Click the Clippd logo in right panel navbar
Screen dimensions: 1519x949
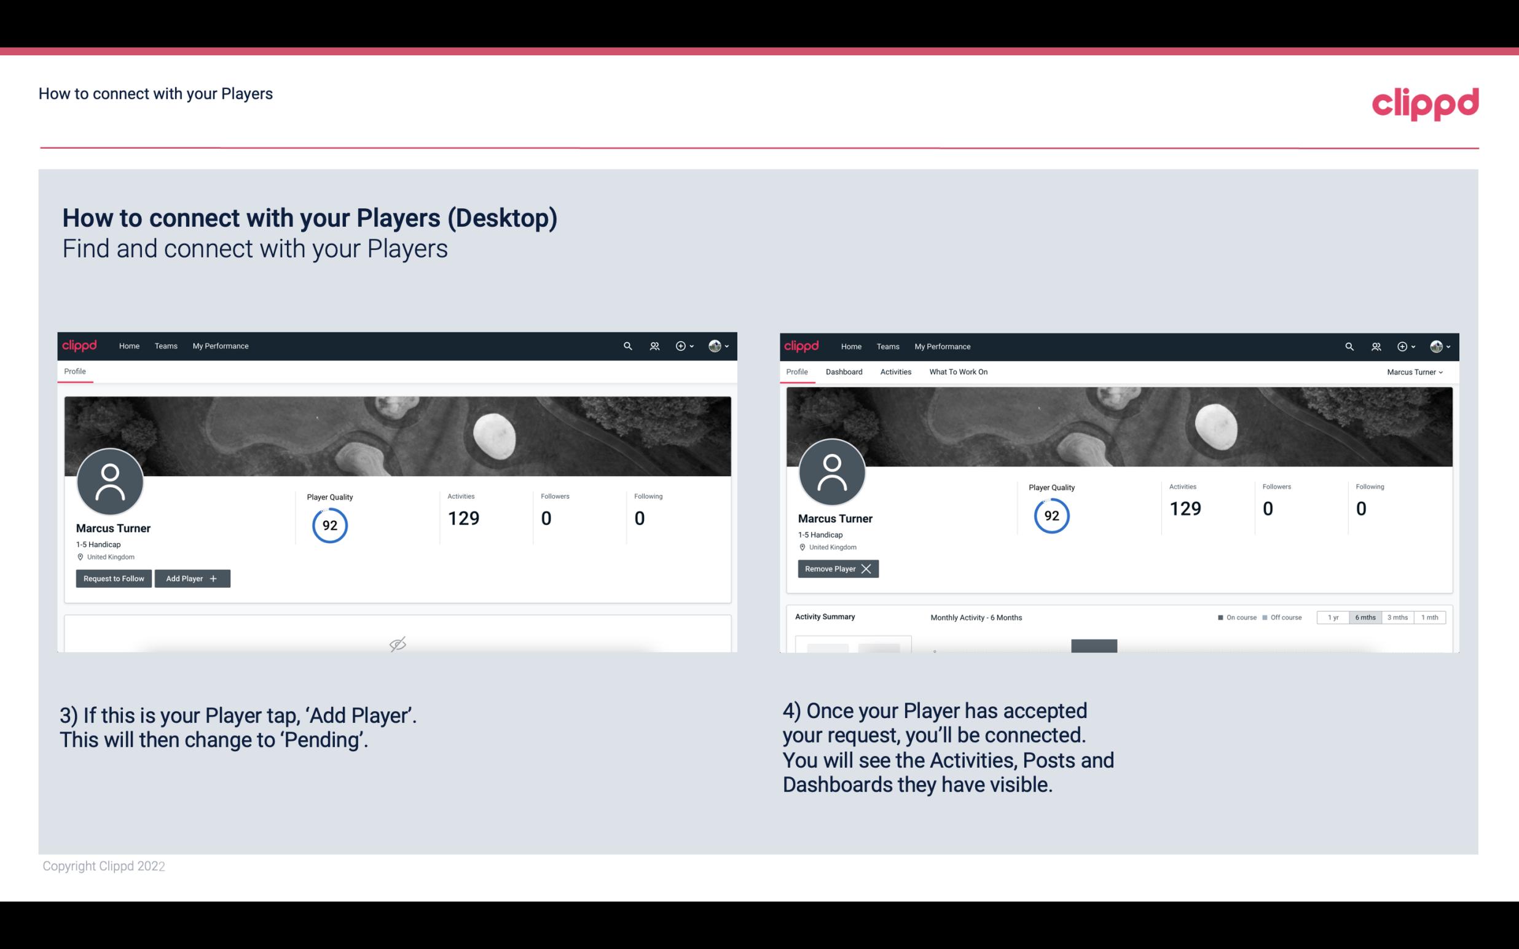(803, 345)
